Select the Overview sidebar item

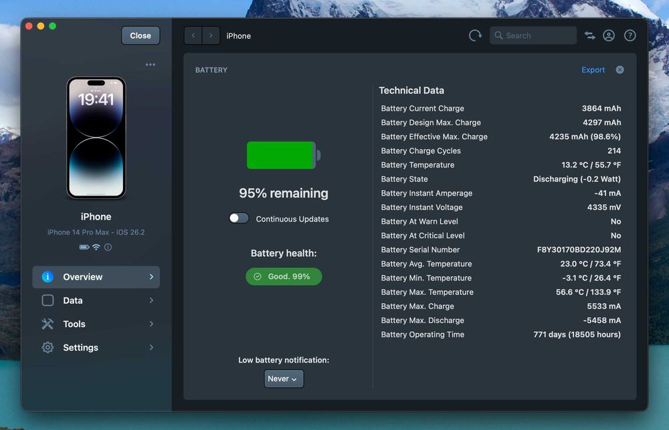click(96, 277)
